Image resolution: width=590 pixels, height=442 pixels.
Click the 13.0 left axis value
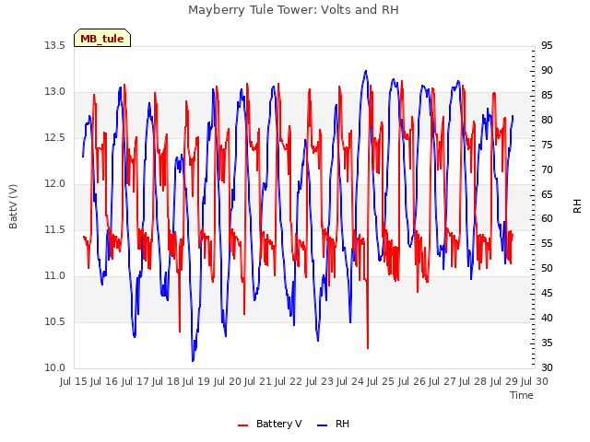tap(55, 92)
